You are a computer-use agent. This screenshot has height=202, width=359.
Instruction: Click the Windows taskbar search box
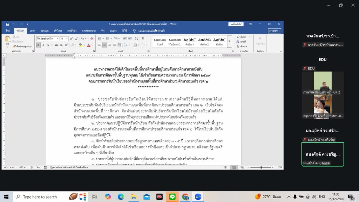click(39, 197)
